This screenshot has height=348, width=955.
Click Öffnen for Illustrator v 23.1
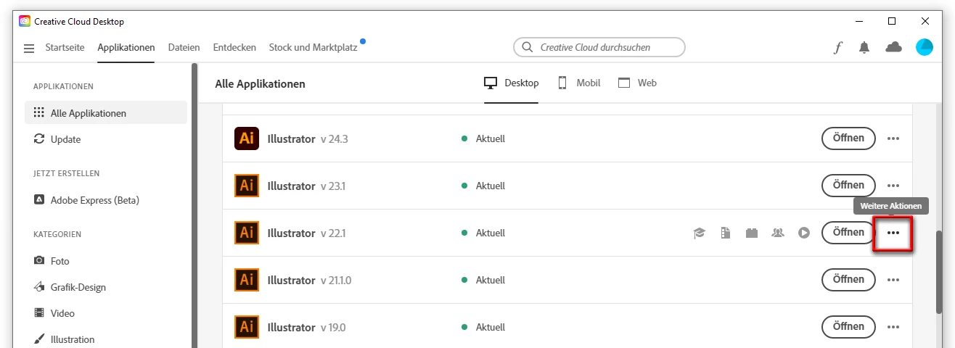(x=848, y=186)
